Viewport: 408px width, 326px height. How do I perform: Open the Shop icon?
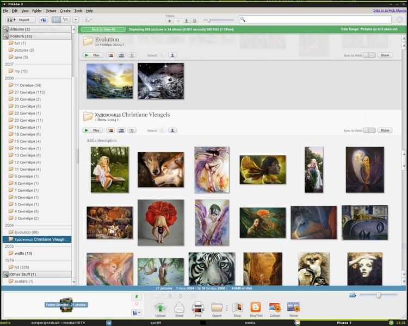[237, 308]
